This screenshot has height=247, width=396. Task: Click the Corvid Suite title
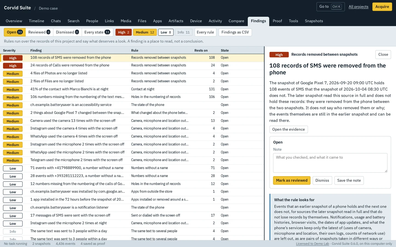[x=17, y=8]
